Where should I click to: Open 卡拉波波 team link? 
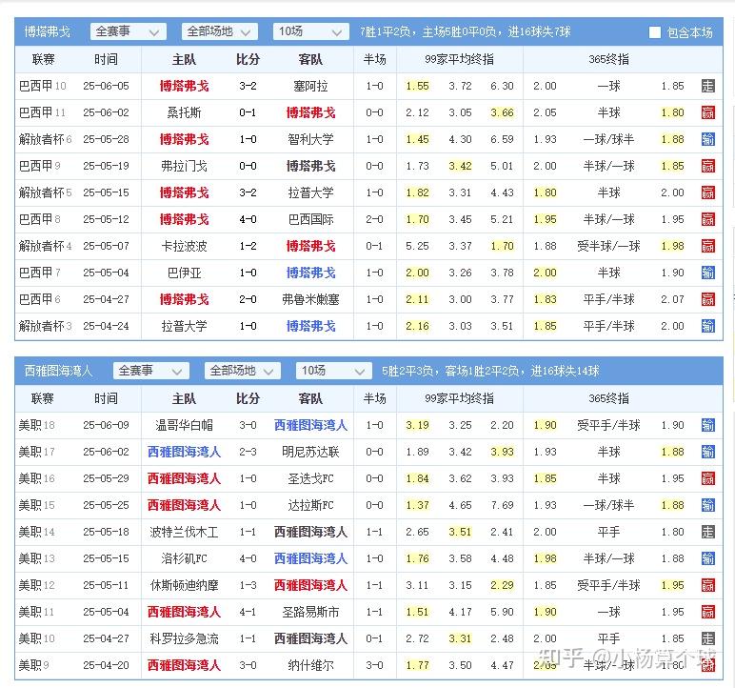[184, 246]
